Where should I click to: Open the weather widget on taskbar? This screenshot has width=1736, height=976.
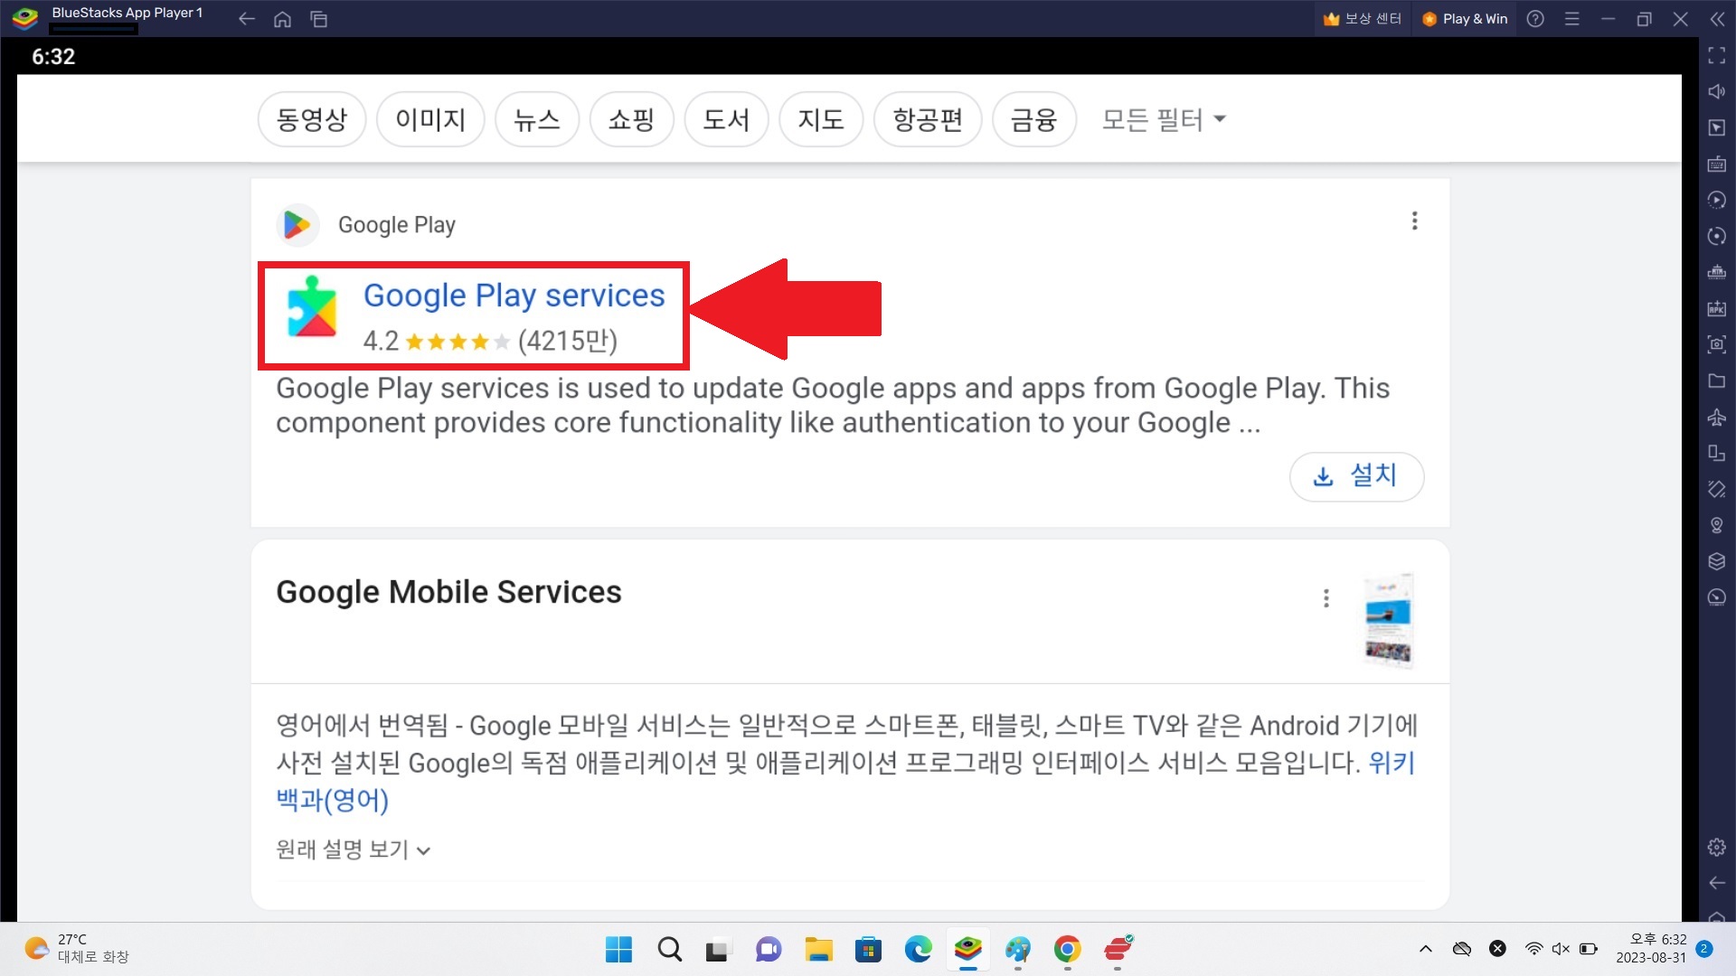pos(77,949)
